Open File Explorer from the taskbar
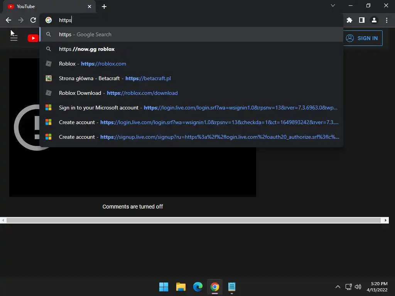This screenshot has height=296, width=395. (x=181, y=287)
